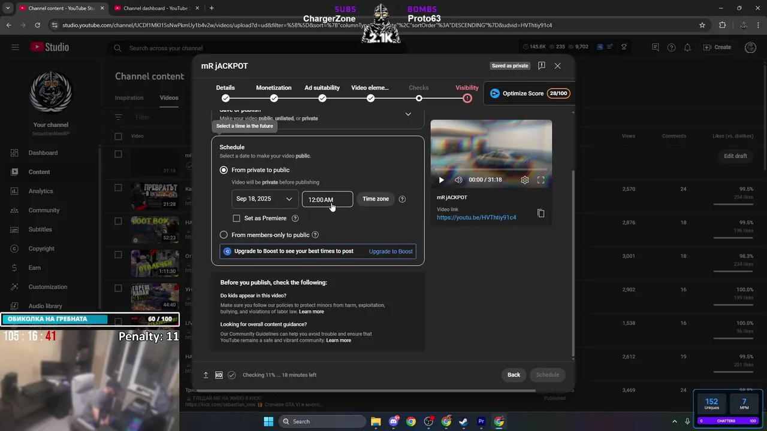Switch to the Inspiration tab
Screen dimensions: 767x431
tap(129, 98)
